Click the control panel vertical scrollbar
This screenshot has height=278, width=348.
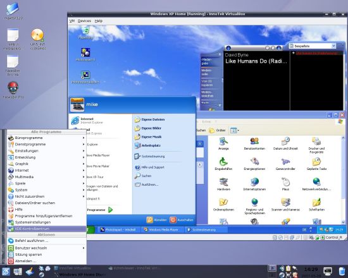click(343, 180)
